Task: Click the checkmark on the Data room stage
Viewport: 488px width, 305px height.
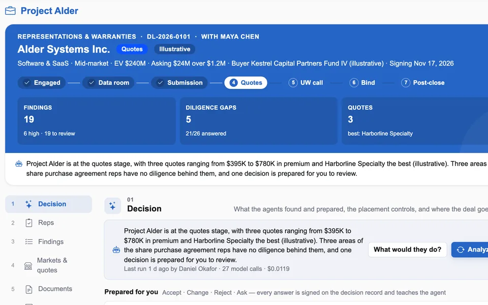Action: [x=91, y=83]
